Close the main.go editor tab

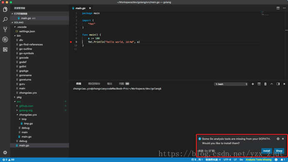(x=90, y=8)
